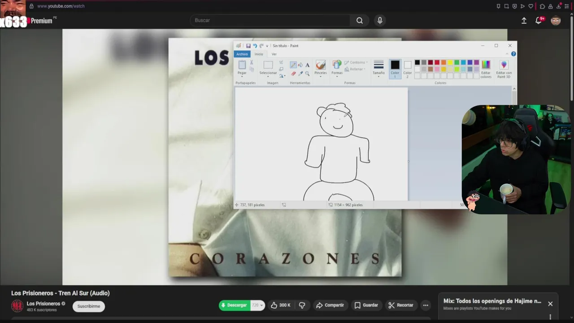Open the Archivo menu in Paint
Screen dimensions: 574x323
click(x=242, y=54)
